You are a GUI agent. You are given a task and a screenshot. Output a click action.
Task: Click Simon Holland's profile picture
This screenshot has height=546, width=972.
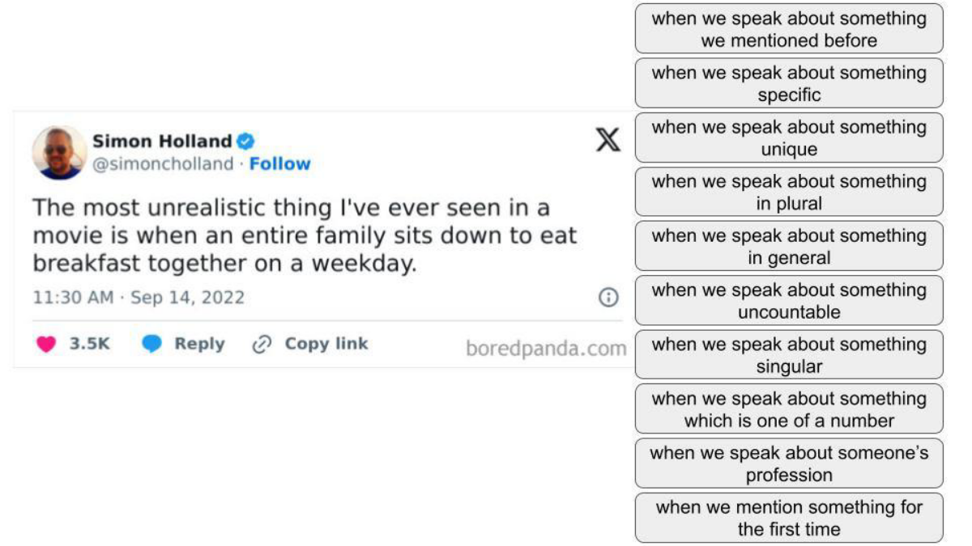pos(59,152)
